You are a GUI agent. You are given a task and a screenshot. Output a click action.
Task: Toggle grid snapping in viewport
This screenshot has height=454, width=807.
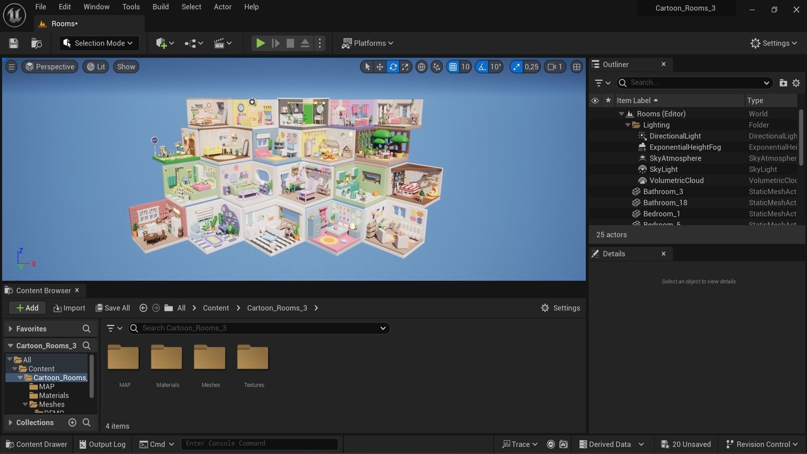[x=453, y=67]
